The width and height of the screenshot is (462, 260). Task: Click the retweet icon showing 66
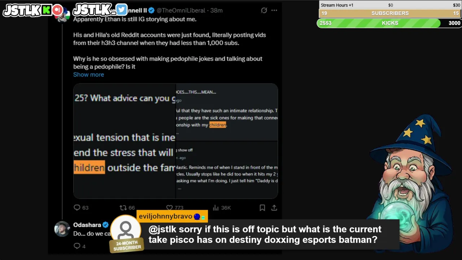123,208
